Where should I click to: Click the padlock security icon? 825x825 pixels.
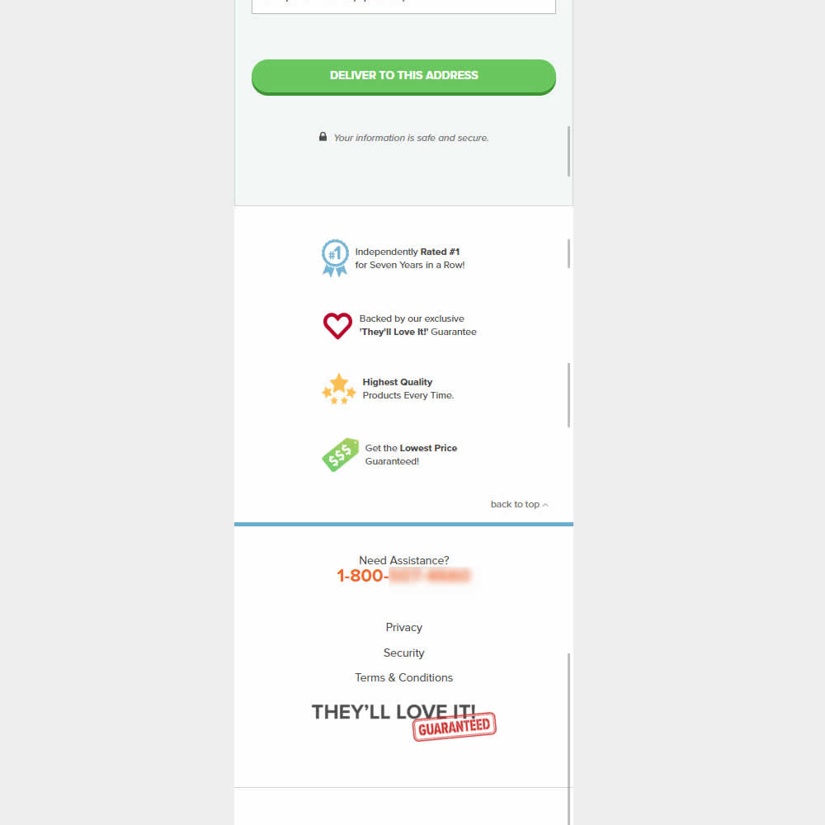click(x=323, y=137)
